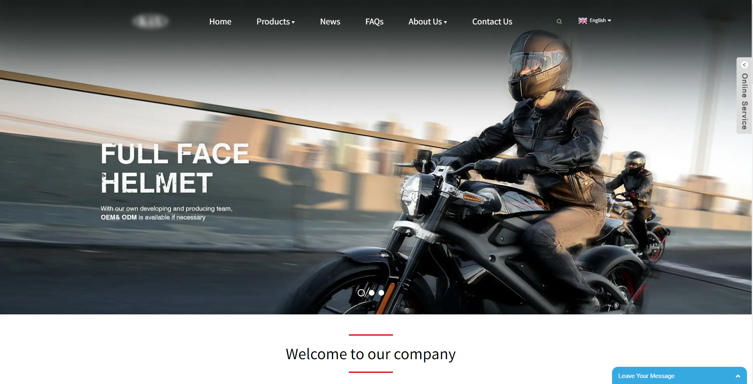Open the FAQs page
Screen dimensions: 753x384
tap(374, 22)
